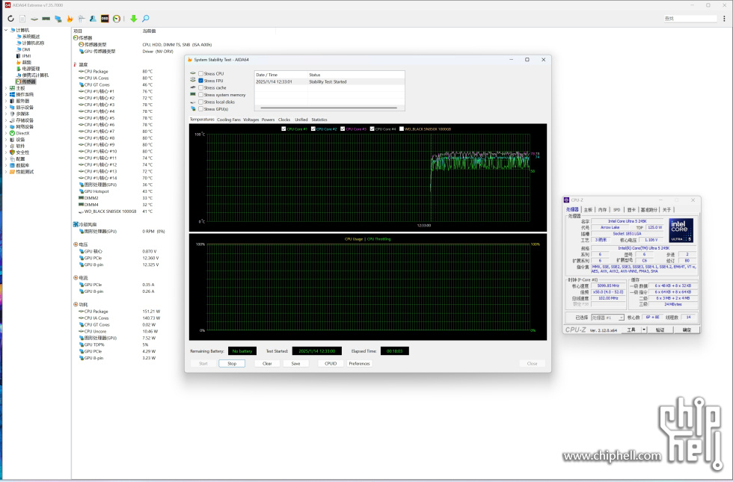Open the 内存 tab in CPU-Z
This screenshot has height=482, width=733.
click(603, 210)
